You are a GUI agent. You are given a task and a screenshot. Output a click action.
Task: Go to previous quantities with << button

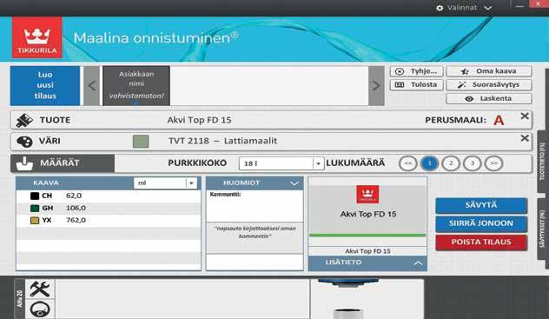[408, 163]
